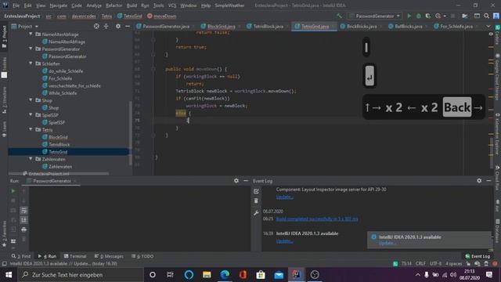This screenshot has height=282, width=501.
Task: Click the Build completed successfully link
Action: [x=317, y=219]
